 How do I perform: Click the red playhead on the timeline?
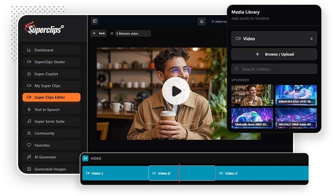(179, 173)
